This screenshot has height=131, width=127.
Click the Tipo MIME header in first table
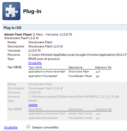[x=35, y=67]
